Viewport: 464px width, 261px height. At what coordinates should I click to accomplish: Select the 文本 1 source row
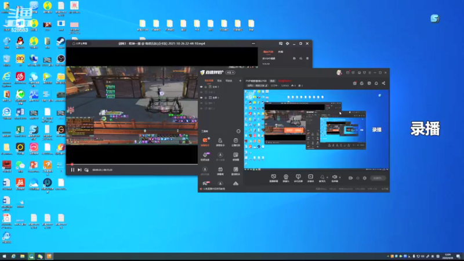point(221,87)
